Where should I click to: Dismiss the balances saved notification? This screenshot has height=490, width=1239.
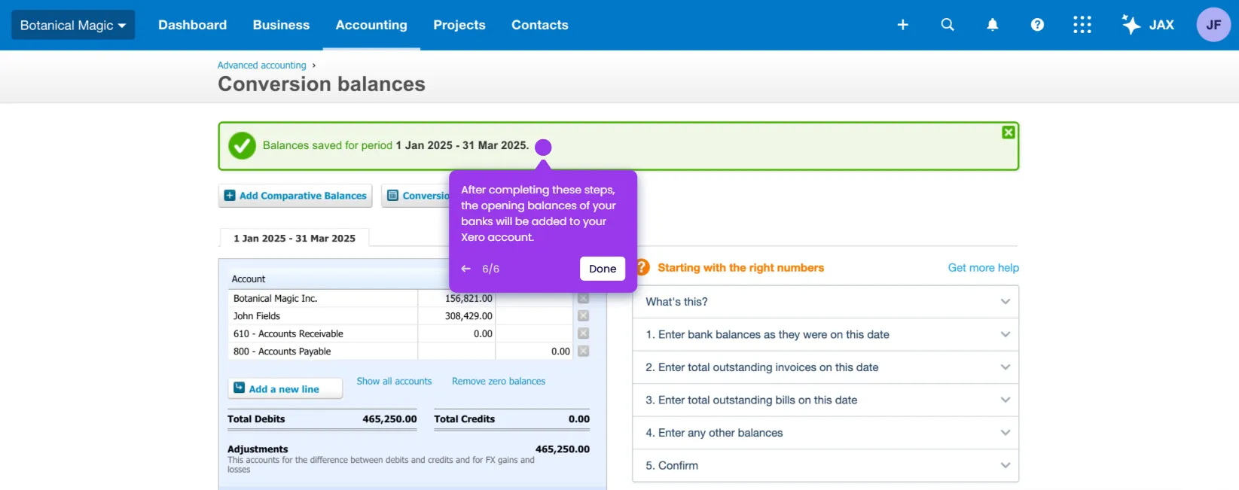coord(1009,132)
